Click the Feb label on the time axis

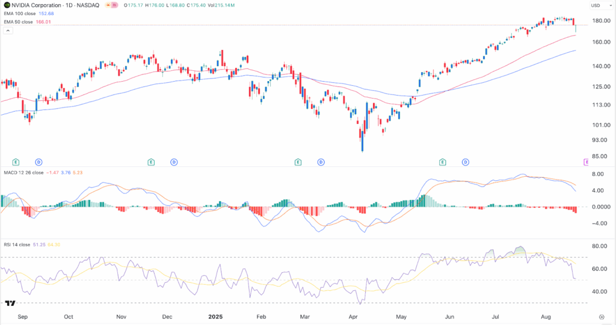[261, 317]
